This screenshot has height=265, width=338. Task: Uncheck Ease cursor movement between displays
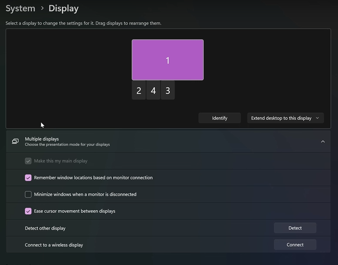point(28,211)
